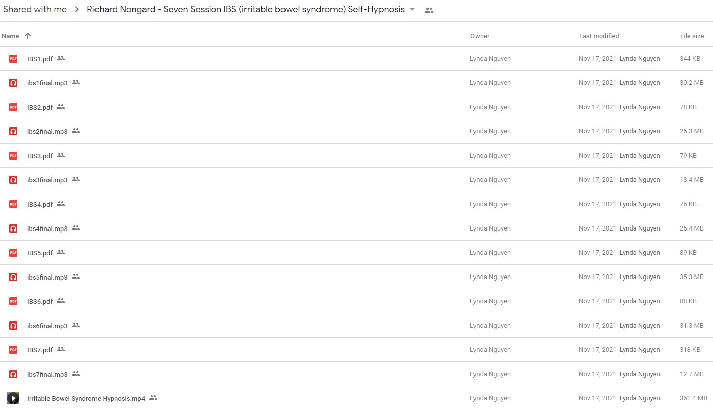Click audio icon of ibs7final.mp3

13,374
